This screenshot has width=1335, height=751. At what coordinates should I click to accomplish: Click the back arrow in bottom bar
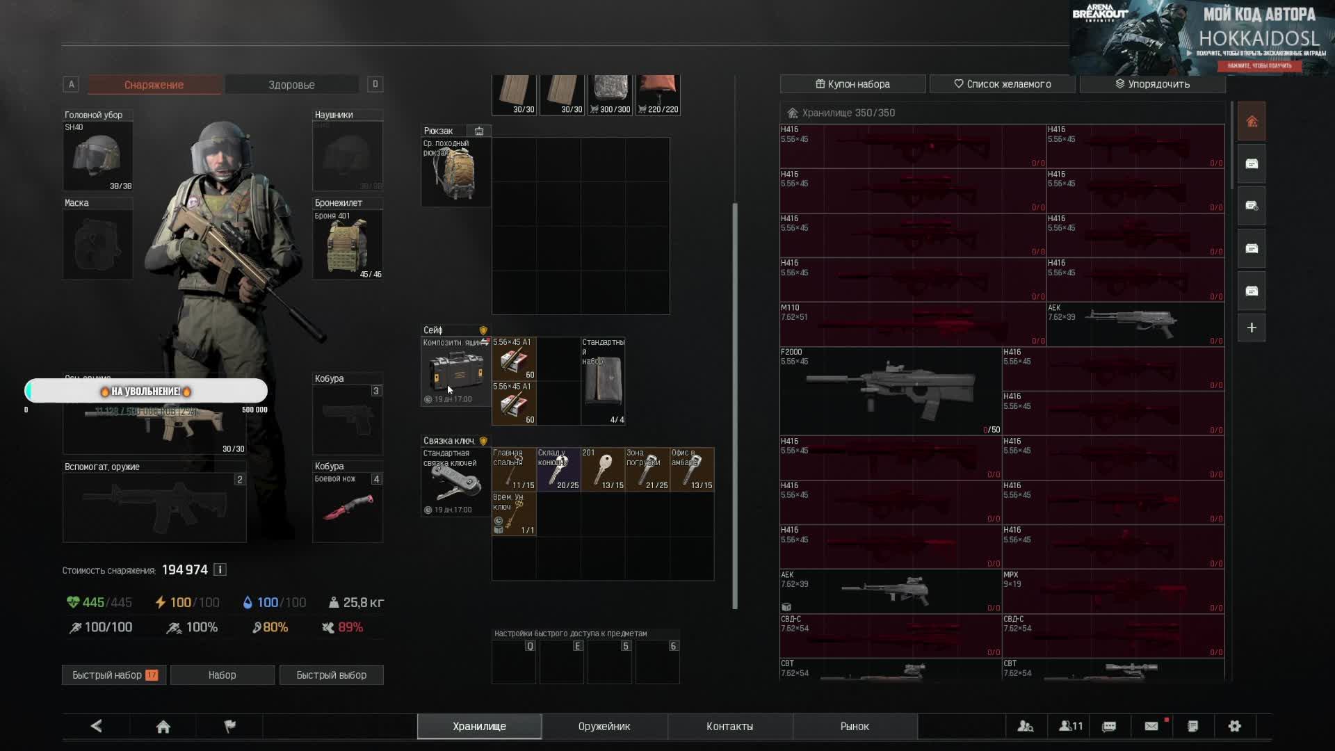click(97, 727)
